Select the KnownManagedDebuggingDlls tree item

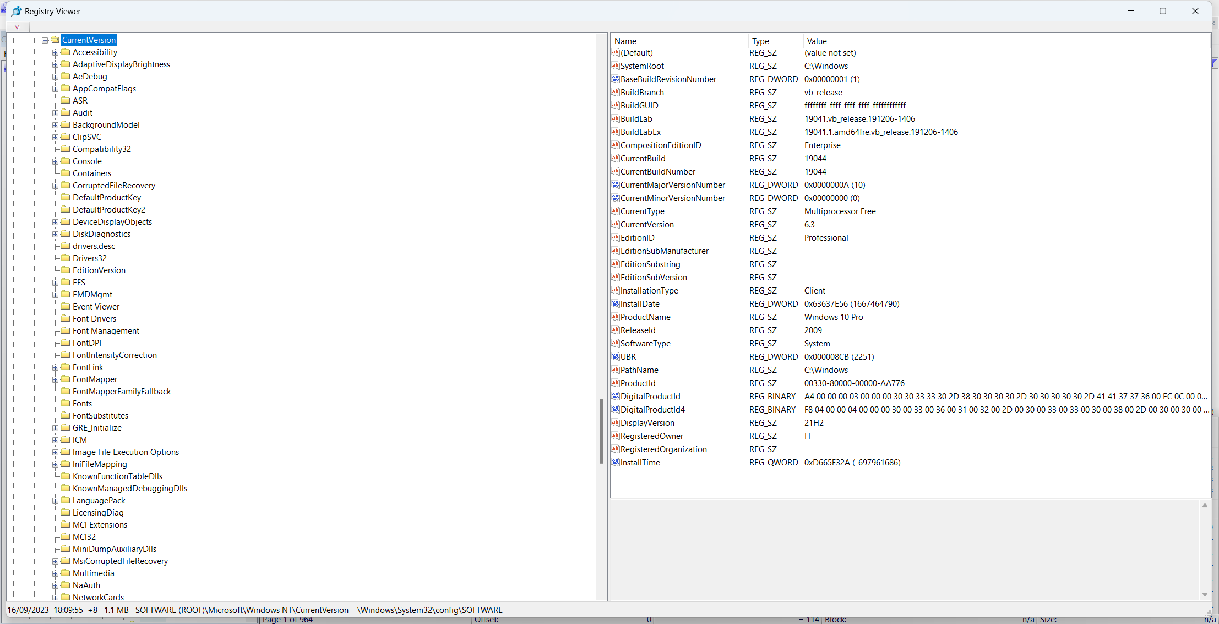[130, 488]
